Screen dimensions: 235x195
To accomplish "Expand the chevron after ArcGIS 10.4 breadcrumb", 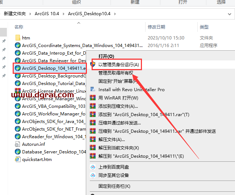I will tap(63, 14).
